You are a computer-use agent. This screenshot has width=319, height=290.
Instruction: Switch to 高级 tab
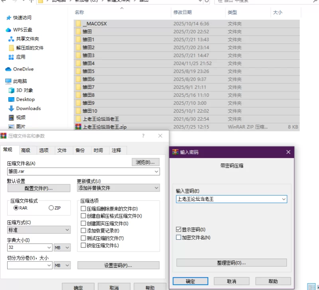[26, 151]
